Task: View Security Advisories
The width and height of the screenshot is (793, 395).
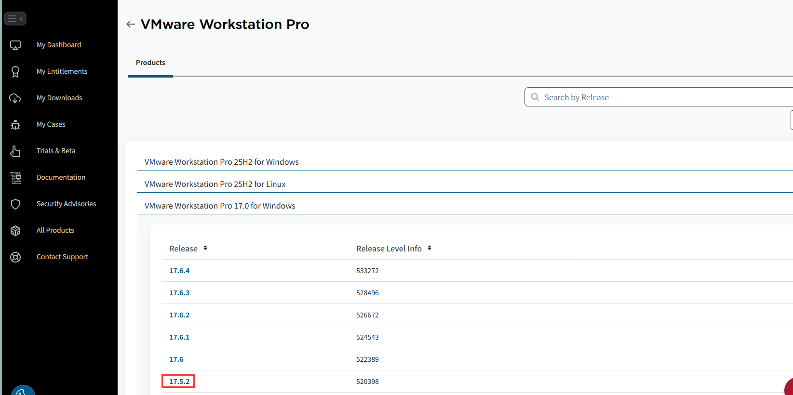Action: (x=67, y=204)
